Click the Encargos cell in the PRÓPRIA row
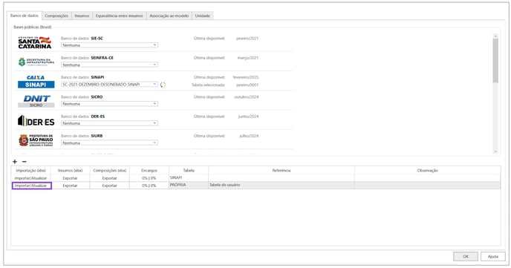511x268 pixels. tap(149, 186)
